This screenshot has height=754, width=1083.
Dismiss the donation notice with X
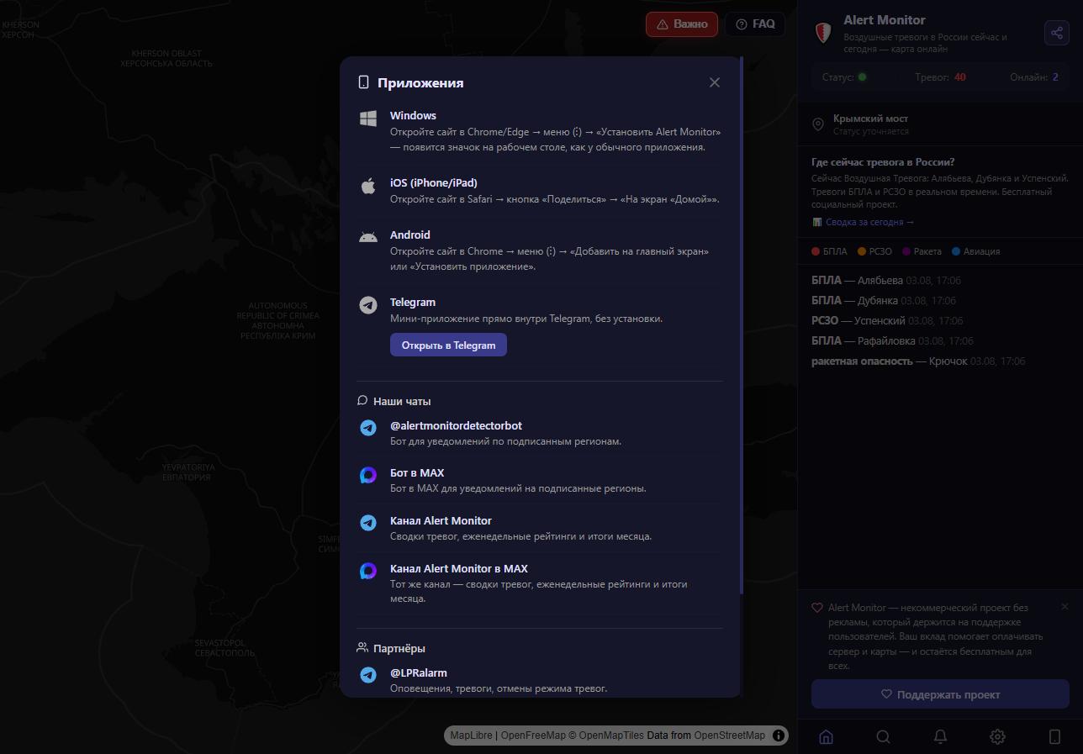pos(1065,607)
